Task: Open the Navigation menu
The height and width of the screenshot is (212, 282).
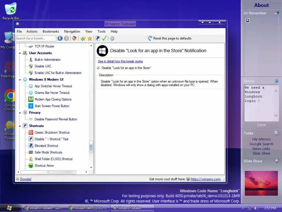Action: click(72, 31)
